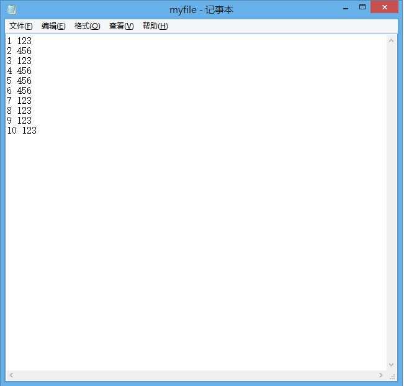
Task: Place cursor in line "4 456"
Action: 19,71
